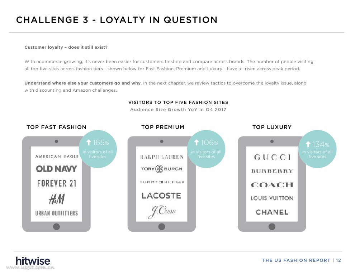Select the Lacoste logo

pyautogui.click(x=161, y=196)
